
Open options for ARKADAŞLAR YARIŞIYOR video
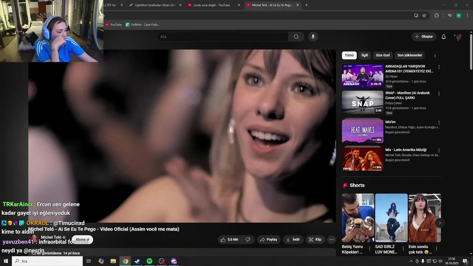[439, 67]
